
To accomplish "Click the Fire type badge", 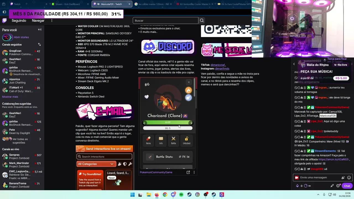I will pyautogui.click(x=188, y=90).
